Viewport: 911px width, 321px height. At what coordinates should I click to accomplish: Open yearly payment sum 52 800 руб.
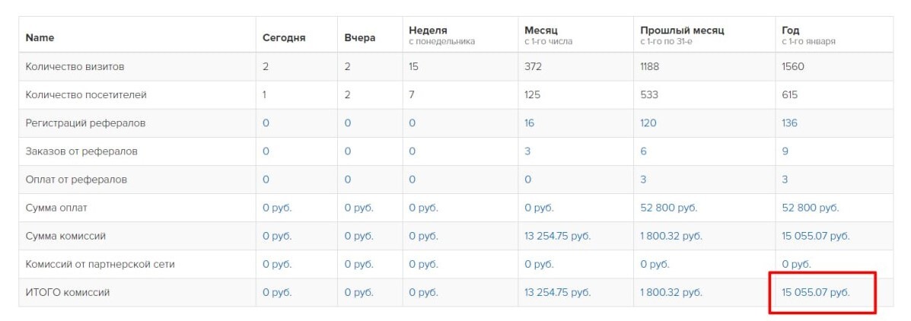point(811,208)
